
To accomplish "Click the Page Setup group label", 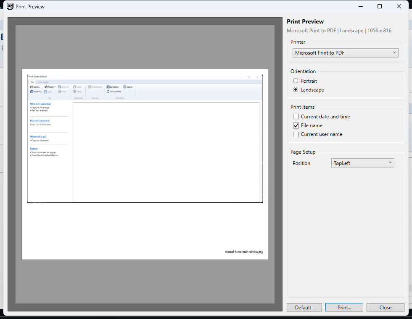I will (303, 152).
